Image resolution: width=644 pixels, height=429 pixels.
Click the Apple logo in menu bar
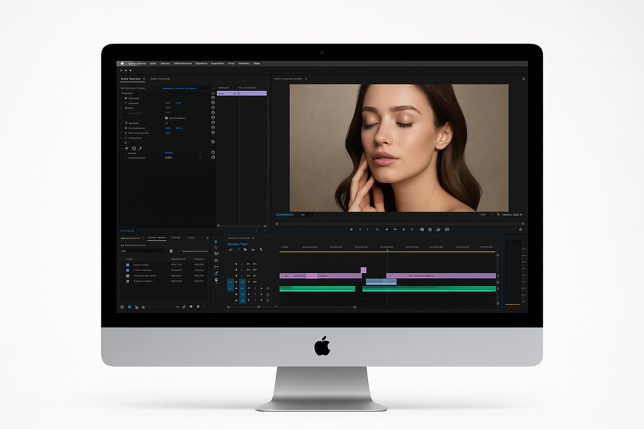pos(122,64)
